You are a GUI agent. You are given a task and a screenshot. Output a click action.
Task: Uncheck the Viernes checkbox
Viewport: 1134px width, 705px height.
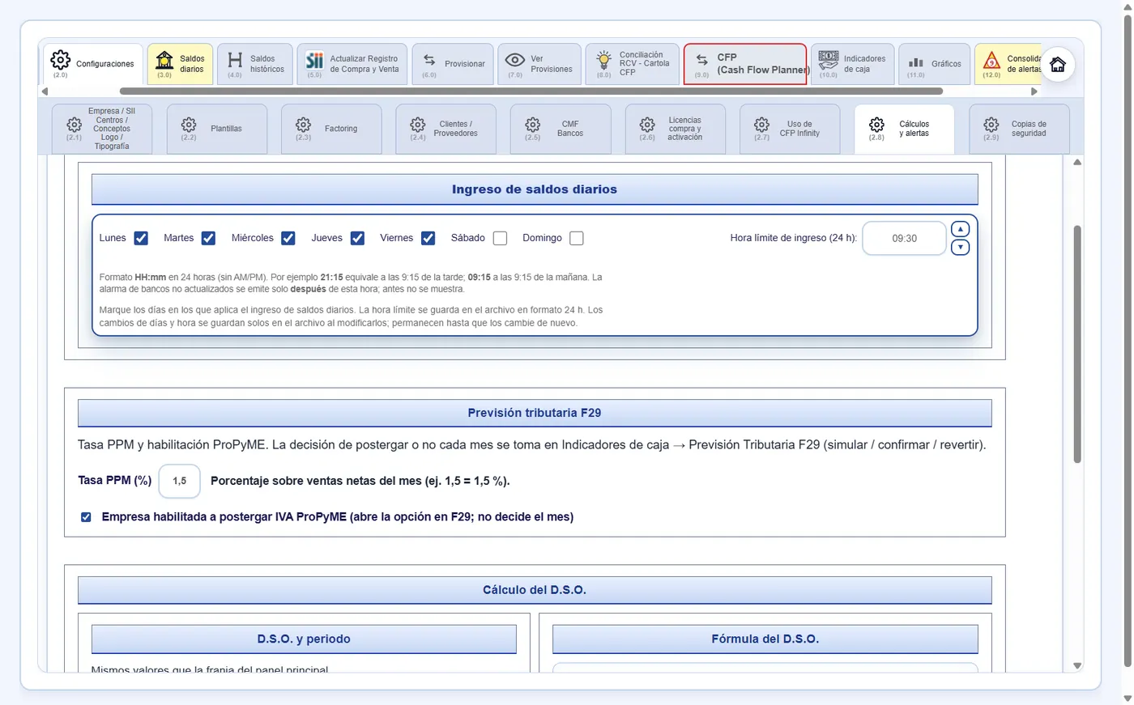pos(428,238)
